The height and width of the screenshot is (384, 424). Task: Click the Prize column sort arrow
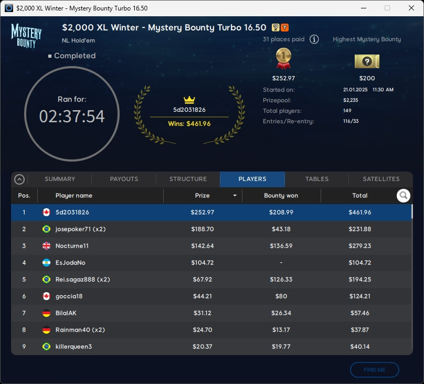(x=235, y=195)
